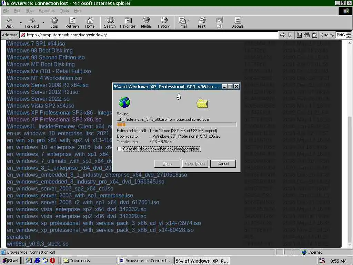Click the bookmark ribbon icon
Image resolution: width=353 pixels, height=265 pixels.
pos(290,35)
